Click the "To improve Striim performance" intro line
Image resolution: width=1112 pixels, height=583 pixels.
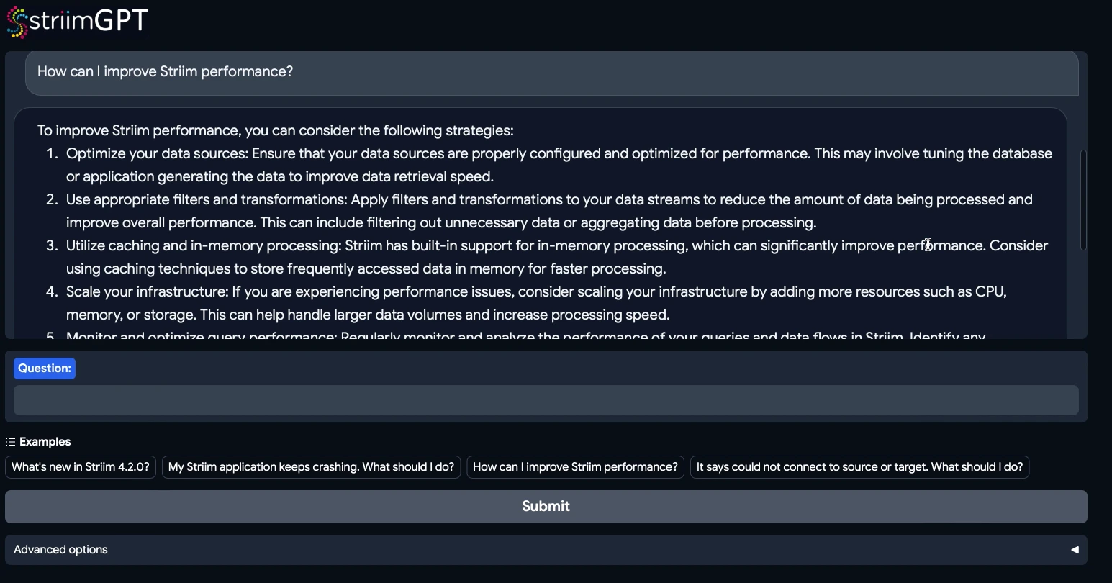[x=275, y=131]
